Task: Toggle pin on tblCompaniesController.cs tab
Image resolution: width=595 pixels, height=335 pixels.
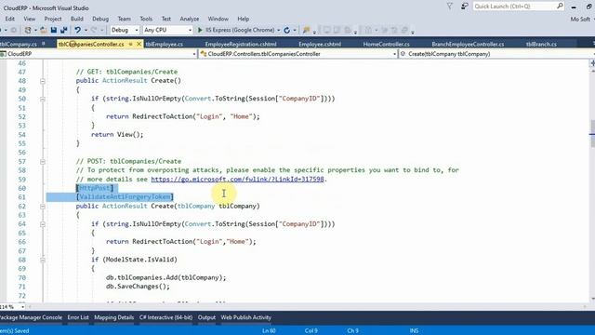Action: click(130, 45)
